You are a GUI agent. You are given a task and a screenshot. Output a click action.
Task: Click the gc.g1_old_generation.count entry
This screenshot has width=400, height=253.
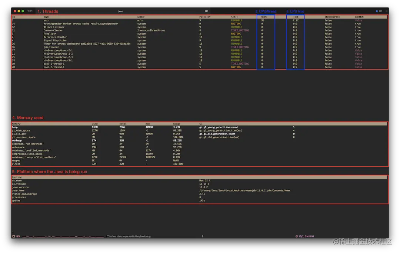click(217, 134)
